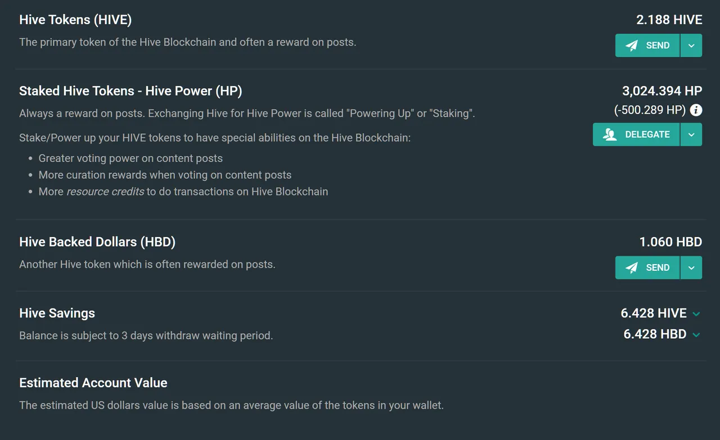Click the (-500.289 HP) delegated amount
This screenshot has width=720, height=440.
(x=650, y=110)
